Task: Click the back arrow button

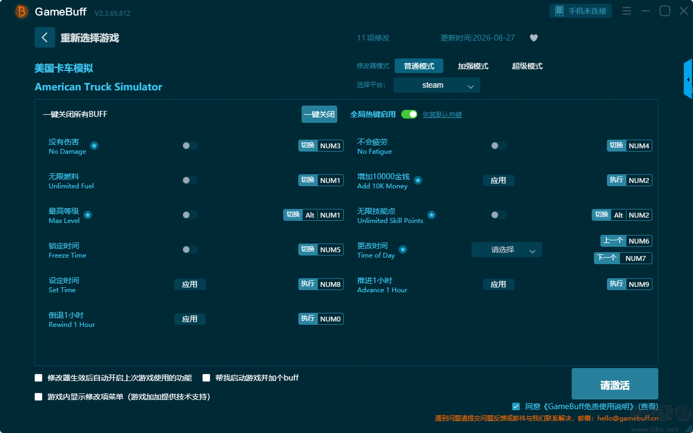Action: tap(45, 37)
